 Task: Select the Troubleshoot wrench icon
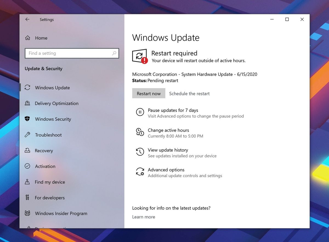click(x=27, y=135)
